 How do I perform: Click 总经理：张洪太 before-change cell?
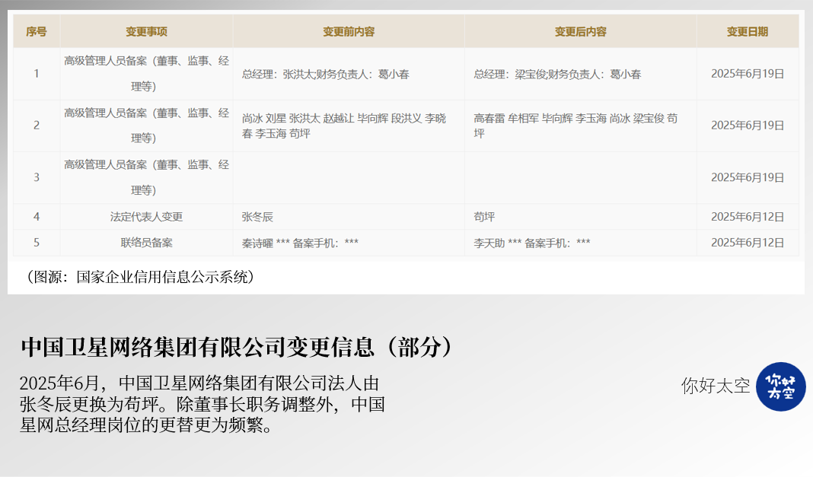point(349,74)
